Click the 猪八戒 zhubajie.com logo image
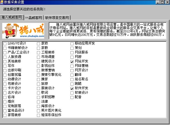The image size is (170, 125). [23, 31]
